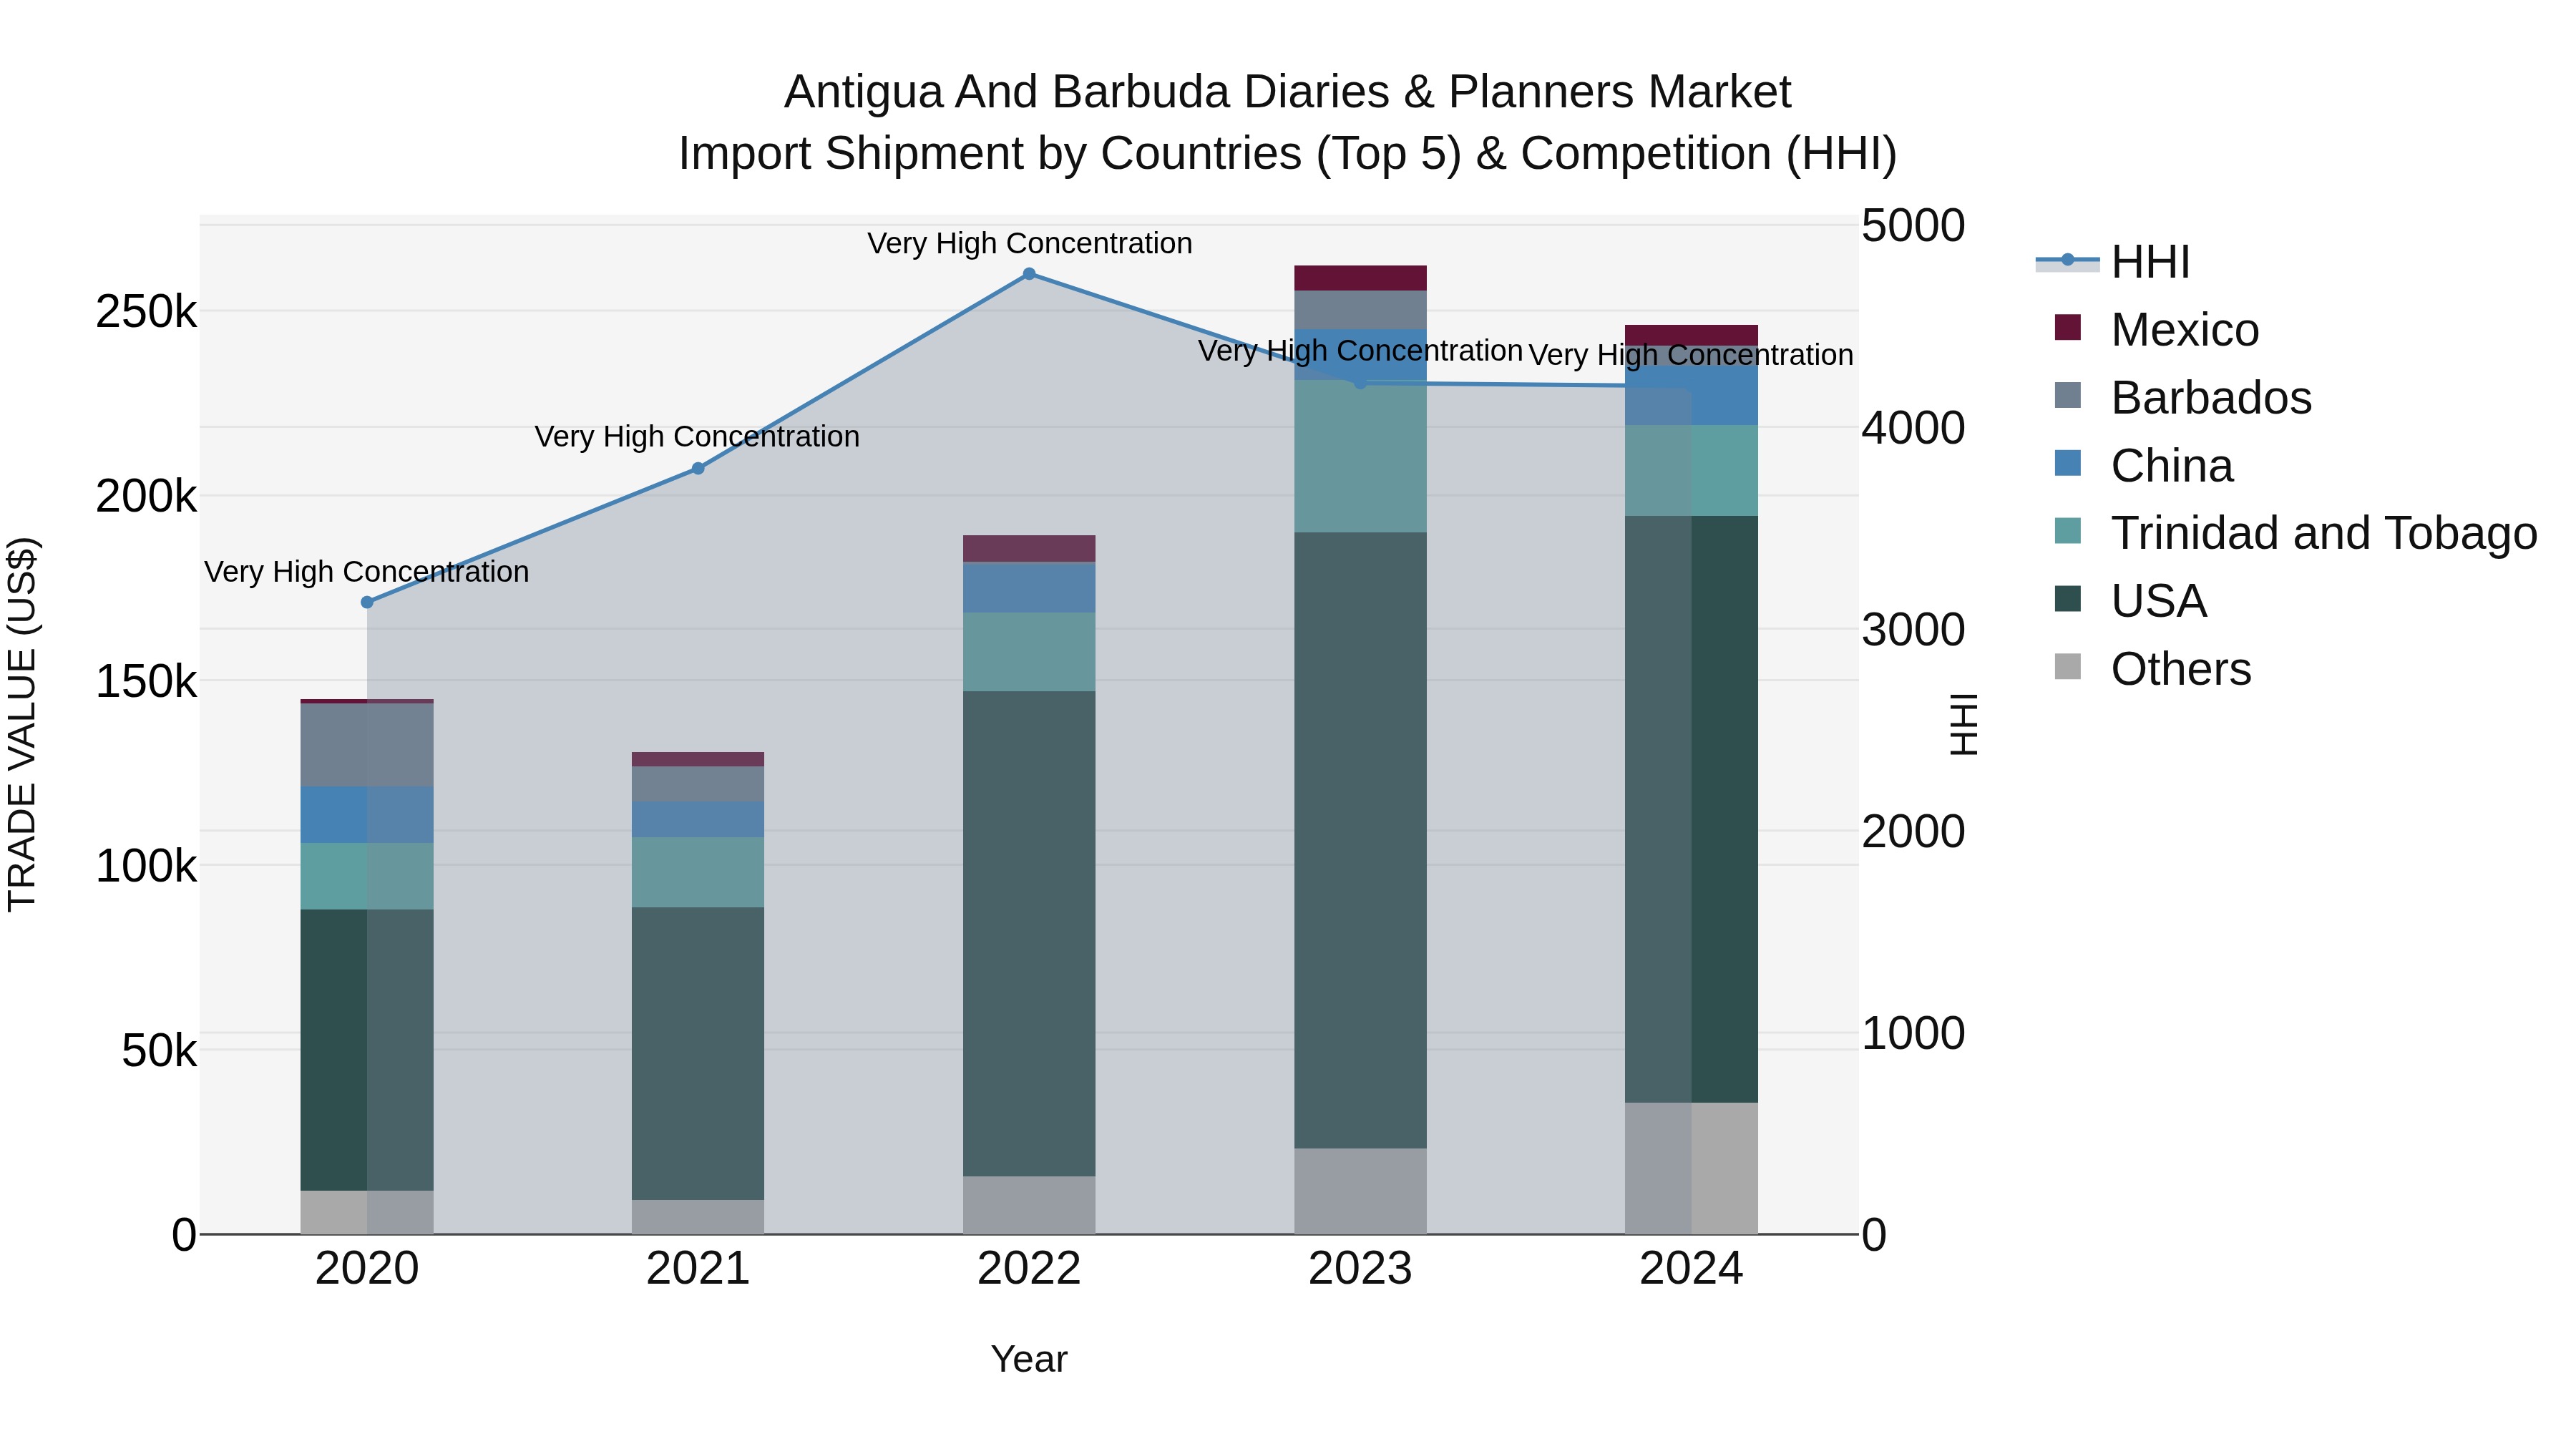
Task: Click the USA segment of 2022 bar
Action: coord(1029,933)
